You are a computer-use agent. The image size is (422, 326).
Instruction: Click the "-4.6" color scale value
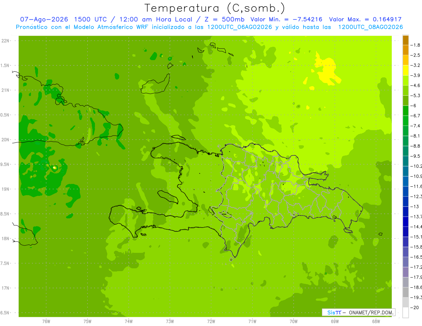coord(416,85)
